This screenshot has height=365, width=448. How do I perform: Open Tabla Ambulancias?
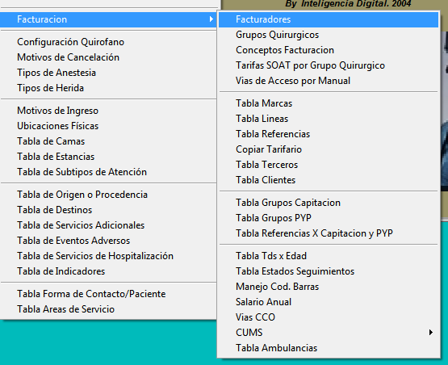pos(329,348)
